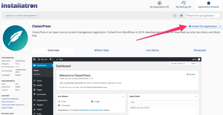The height and width of the screenshot is (115, 223).
Task: Click the Install Size value 55MB
Action: coord(18,87)
